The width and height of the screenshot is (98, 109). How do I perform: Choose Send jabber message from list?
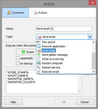click(55, 55)
